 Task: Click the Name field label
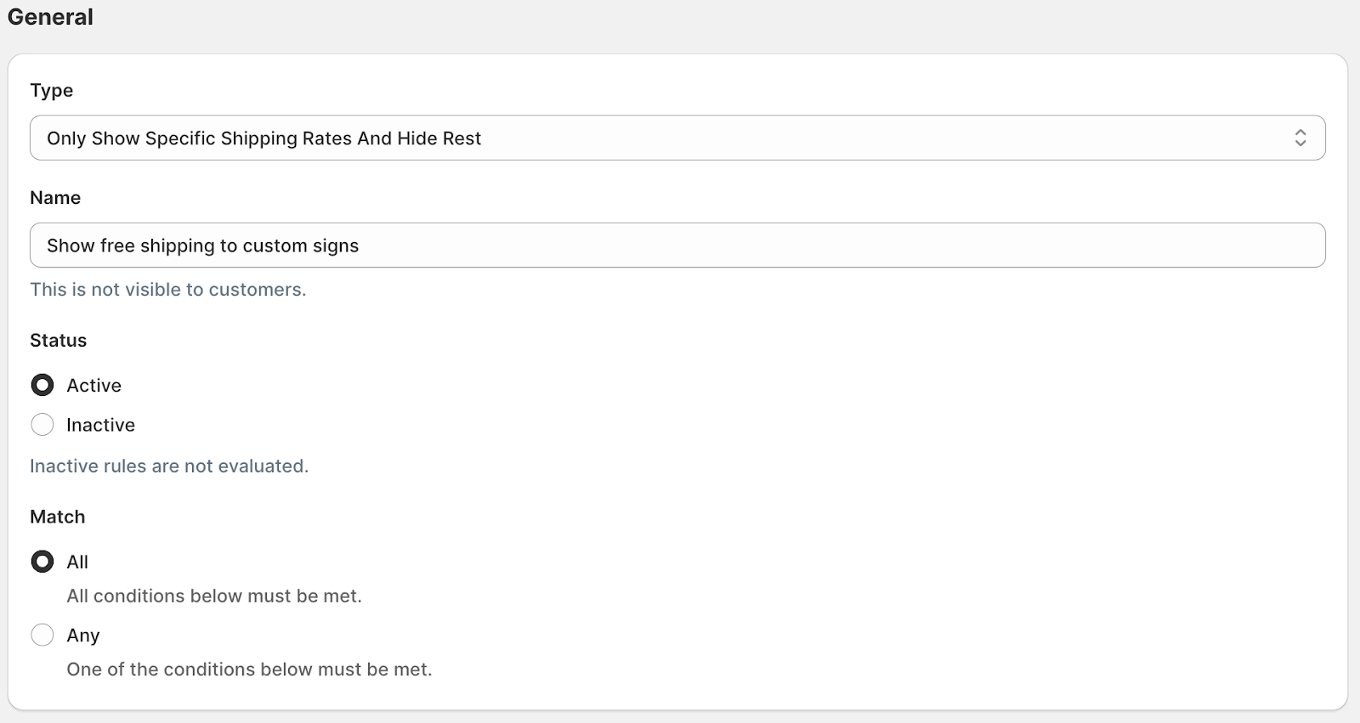pos(55,197)
